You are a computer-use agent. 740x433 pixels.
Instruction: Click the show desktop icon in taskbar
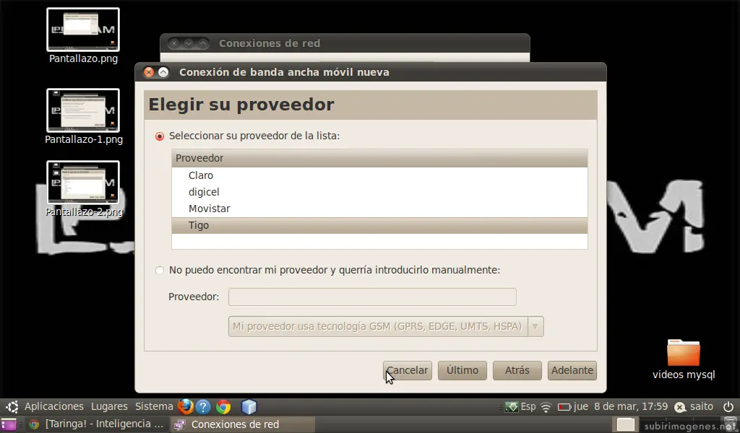point(9,424)
